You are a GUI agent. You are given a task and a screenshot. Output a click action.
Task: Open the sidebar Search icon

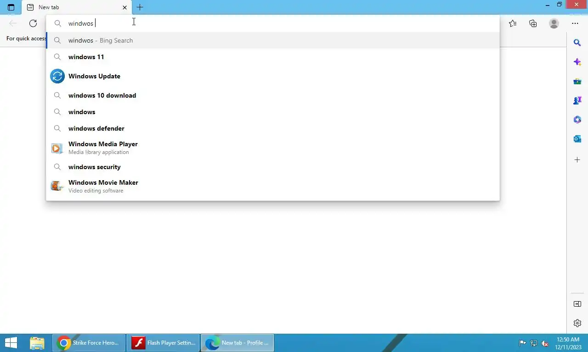577,43
